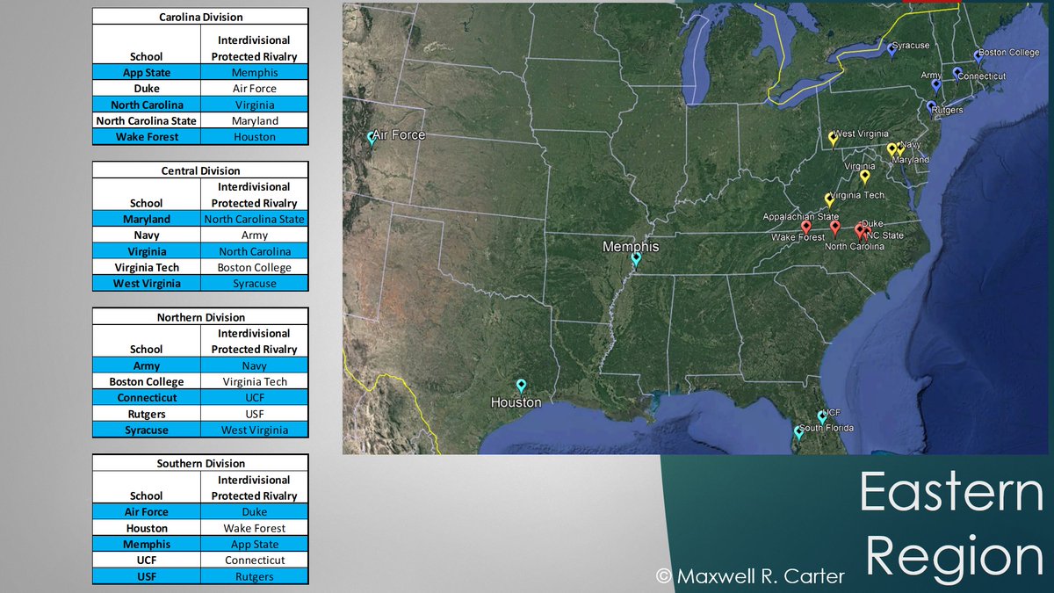Image resolution: width=1054 pixels, height=593 pixels.
Task: Select Air Force in Southern Division School column
Action: pos(147,511)
